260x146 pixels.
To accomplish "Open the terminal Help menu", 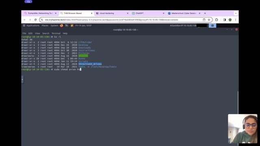I will click(x=65, y=33).
